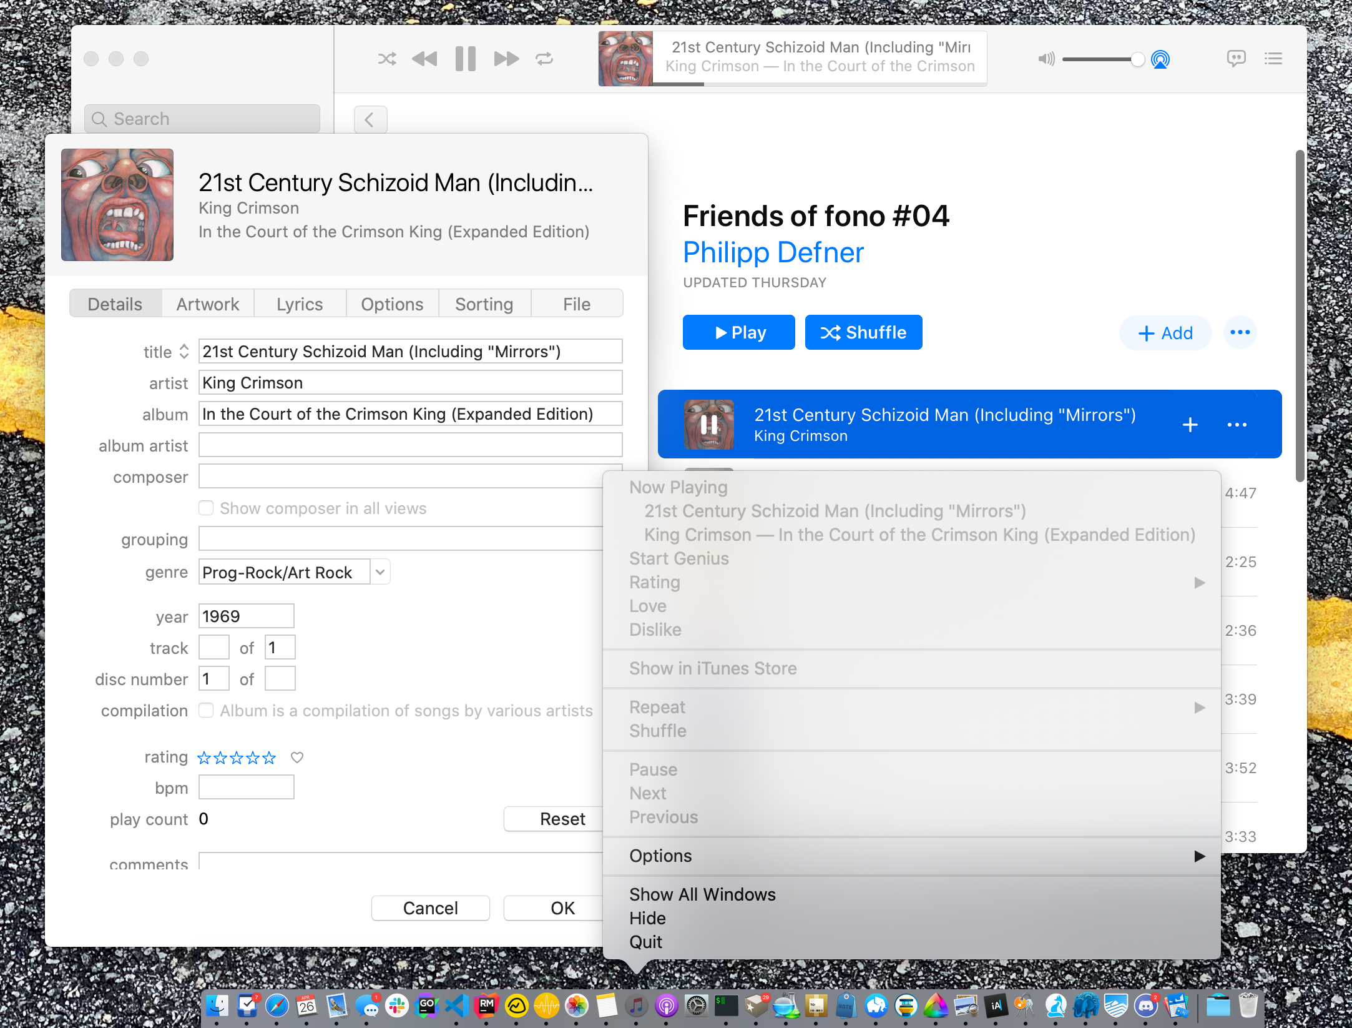Check the compilation album checkbox
The width and height of the screenshot is (1352, 1028).
click(x=206, y=710)
